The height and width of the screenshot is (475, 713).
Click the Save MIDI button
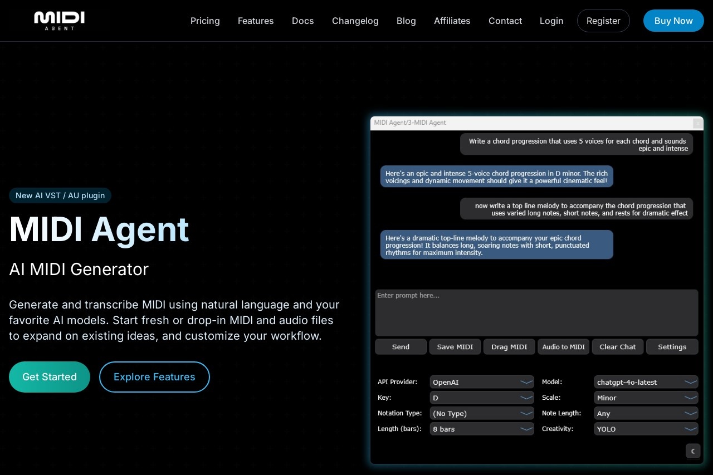coord(455,347)
